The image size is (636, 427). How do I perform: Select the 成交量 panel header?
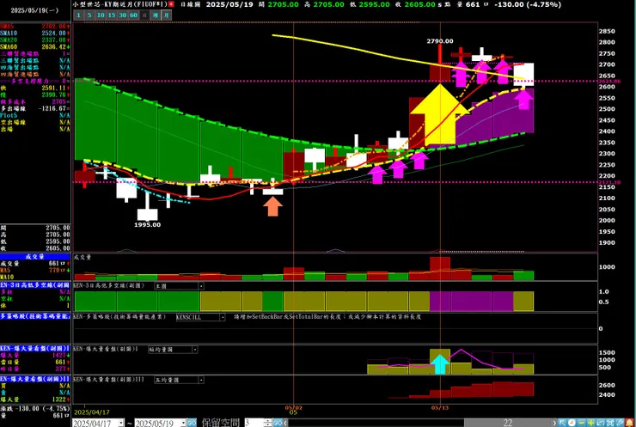pos(35,257)
